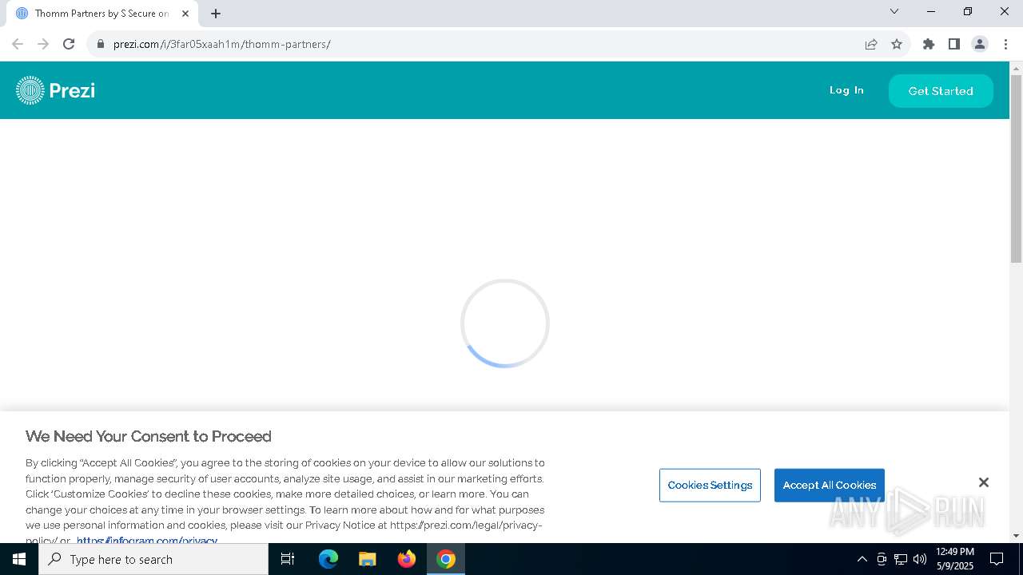Open Cookies Settings
The image size is (1023, 575).
[x=710, y=485]
